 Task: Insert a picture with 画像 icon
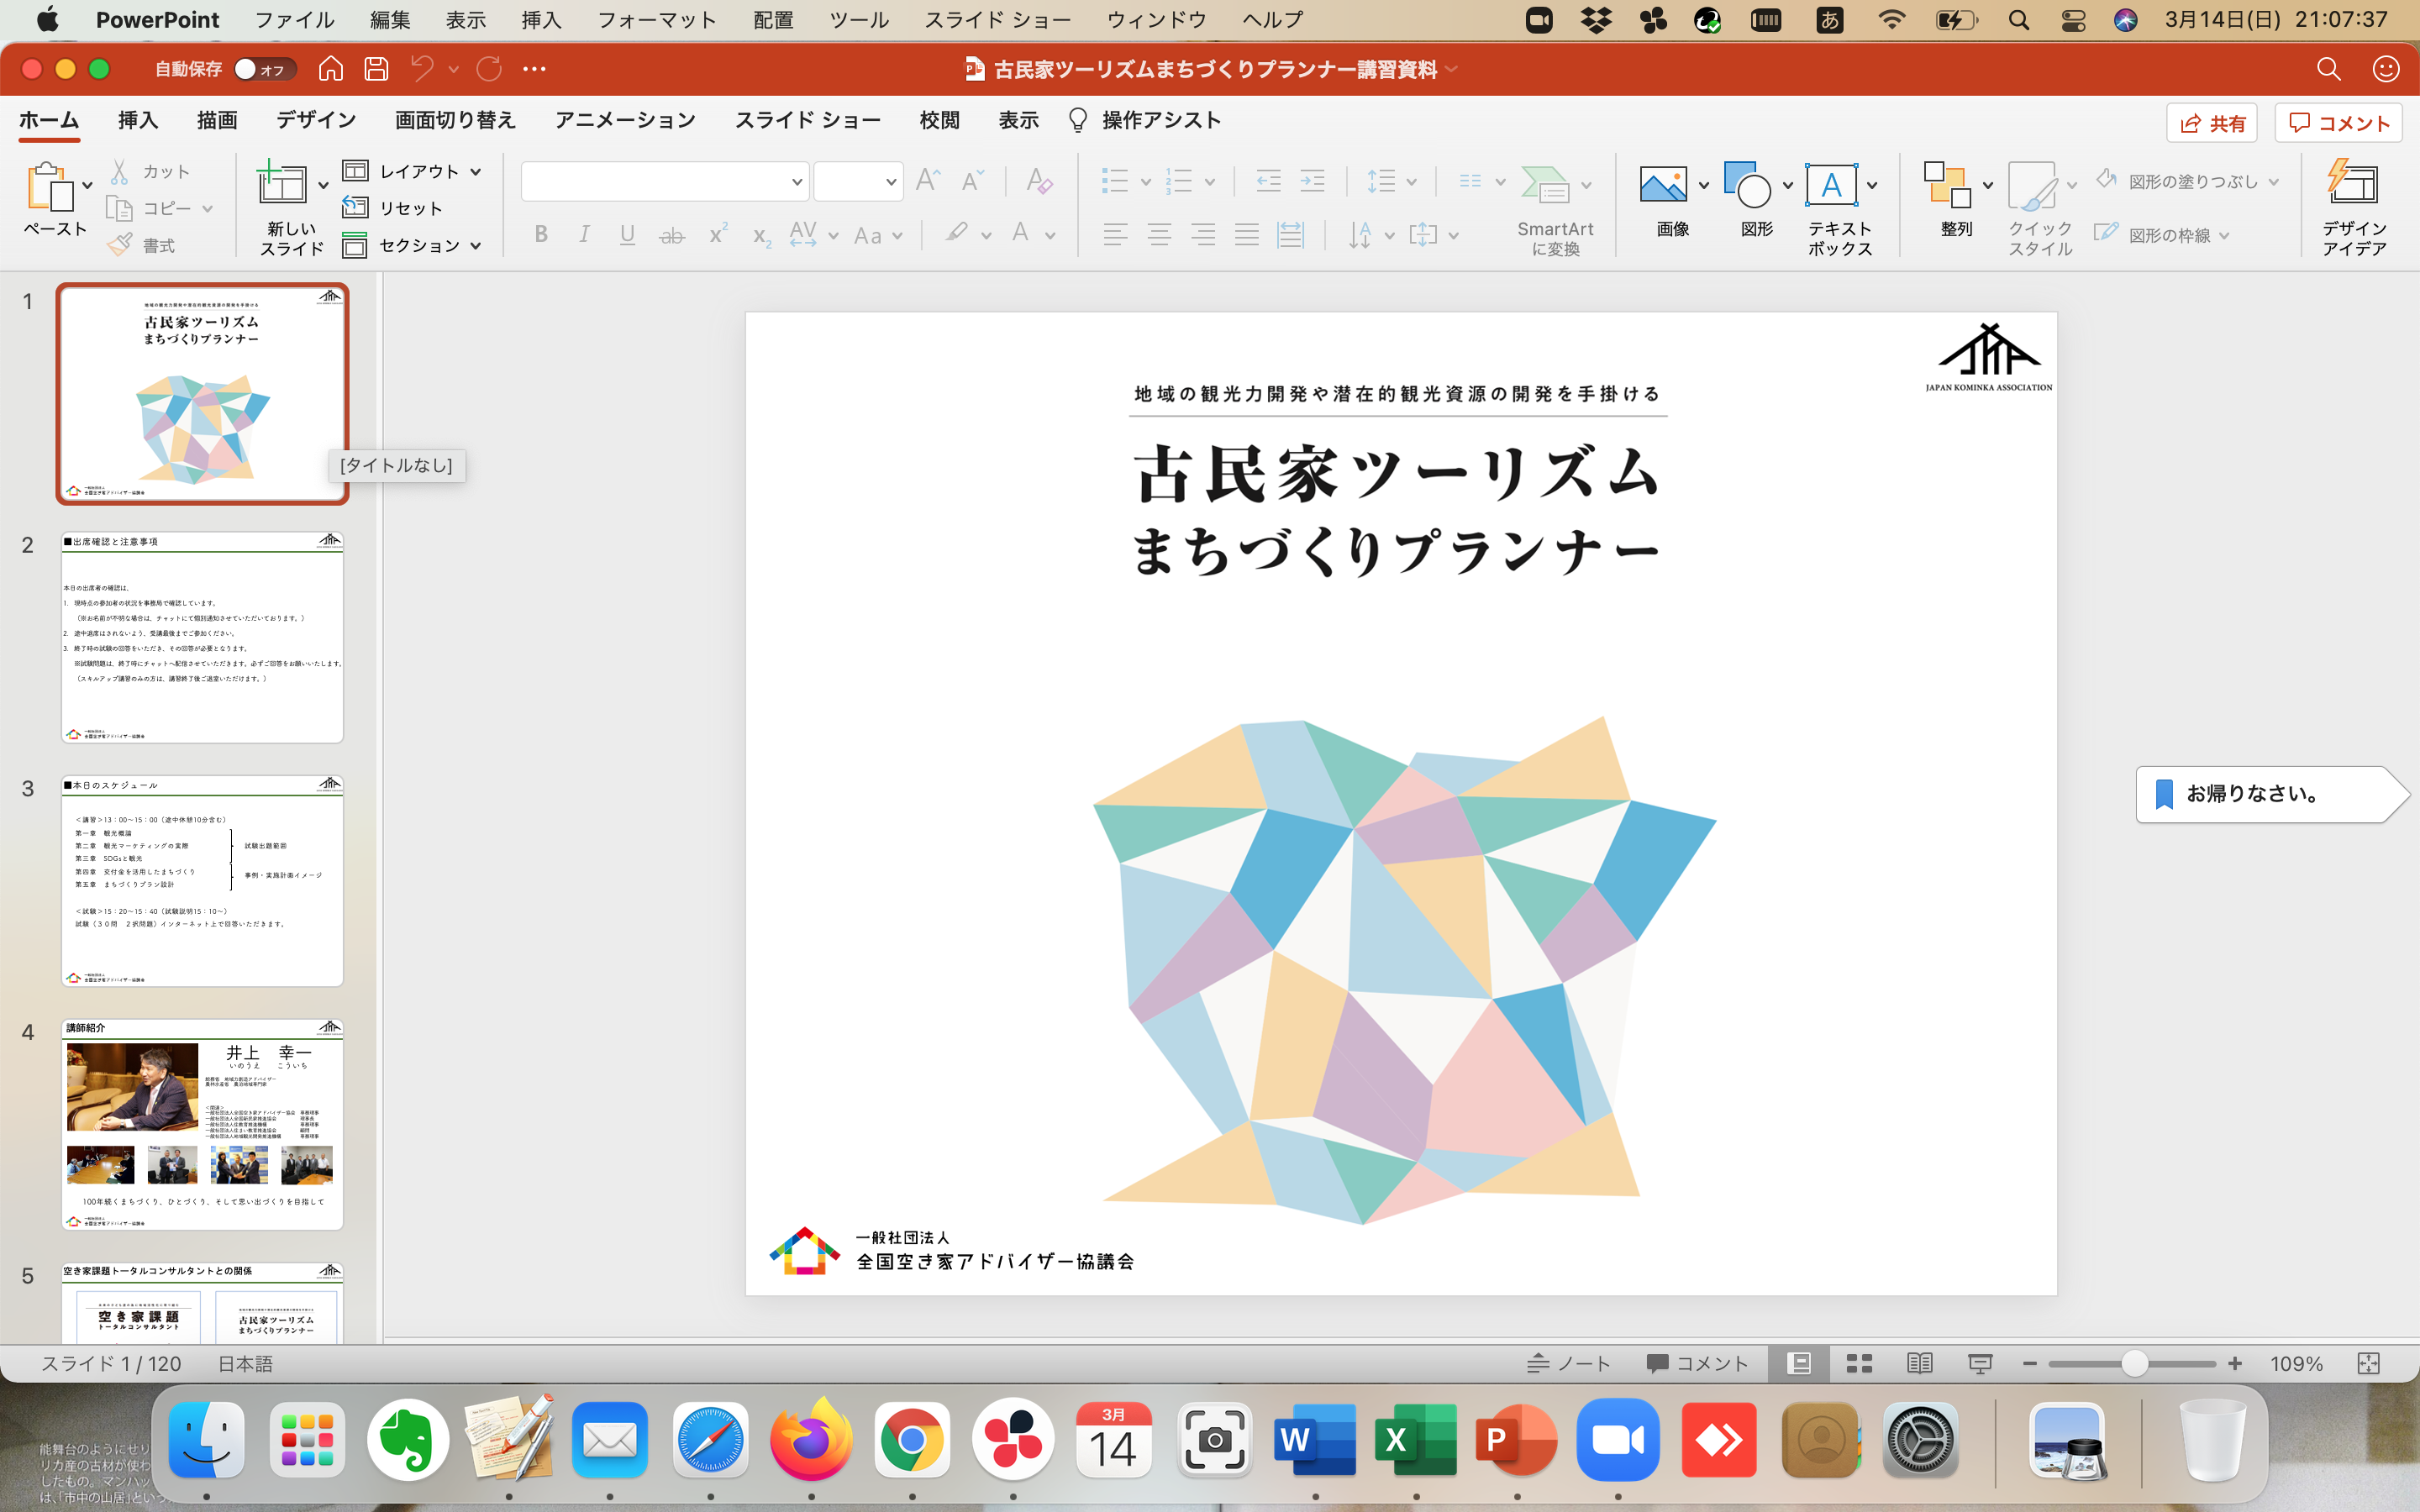pos(1663,185)
